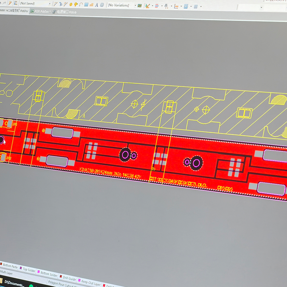Expand the grid settings dropdown arrow
Viewport: 287px width, 287px height.
(x=201, y=7)
